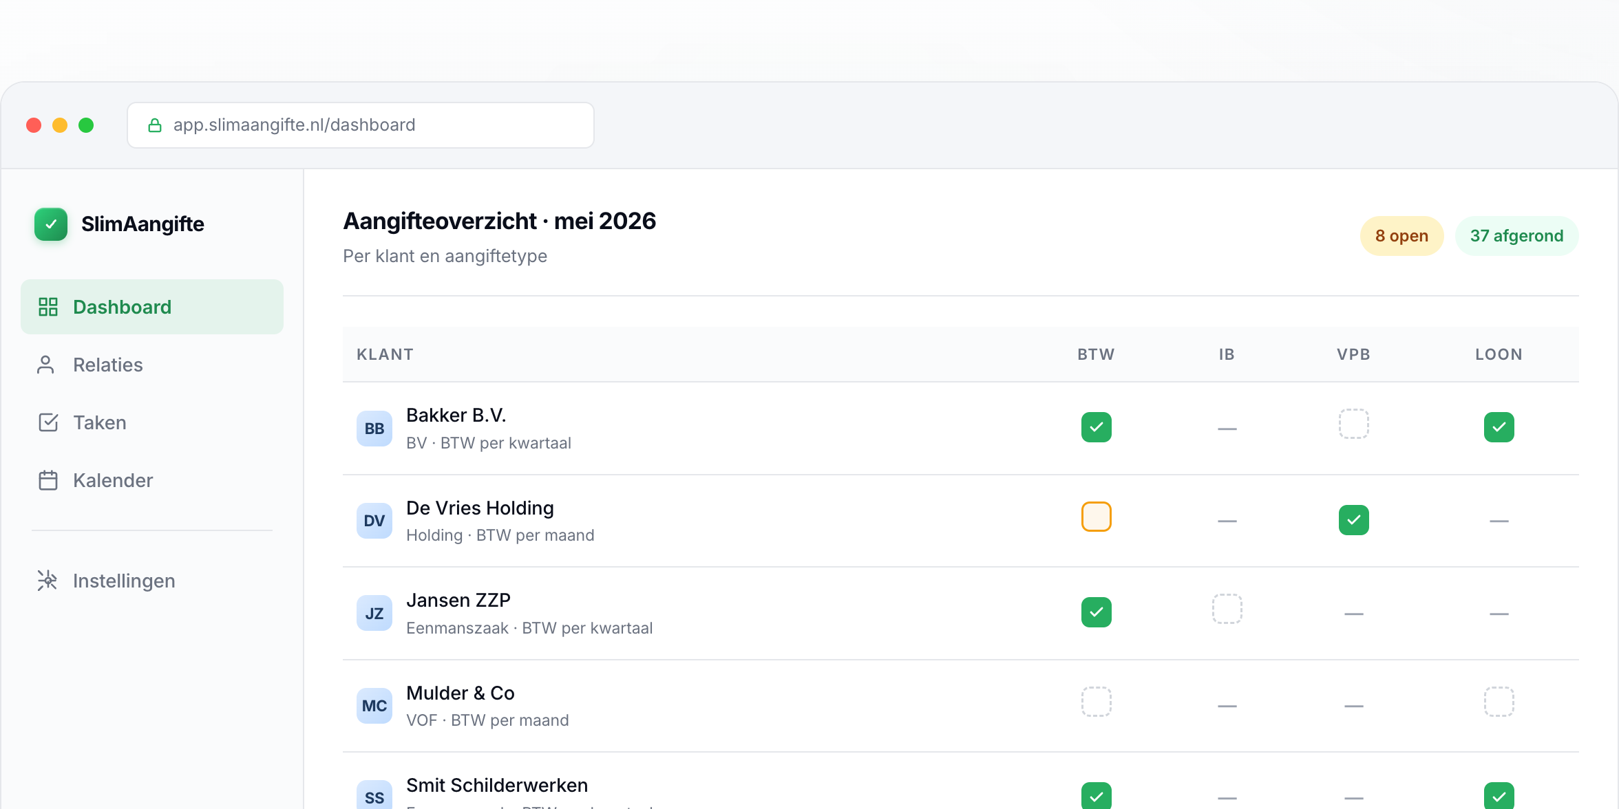
Task: Toggle VPB checkbox for De Vries Holding
Action: pyautogui.click(x=1354, y=520)
